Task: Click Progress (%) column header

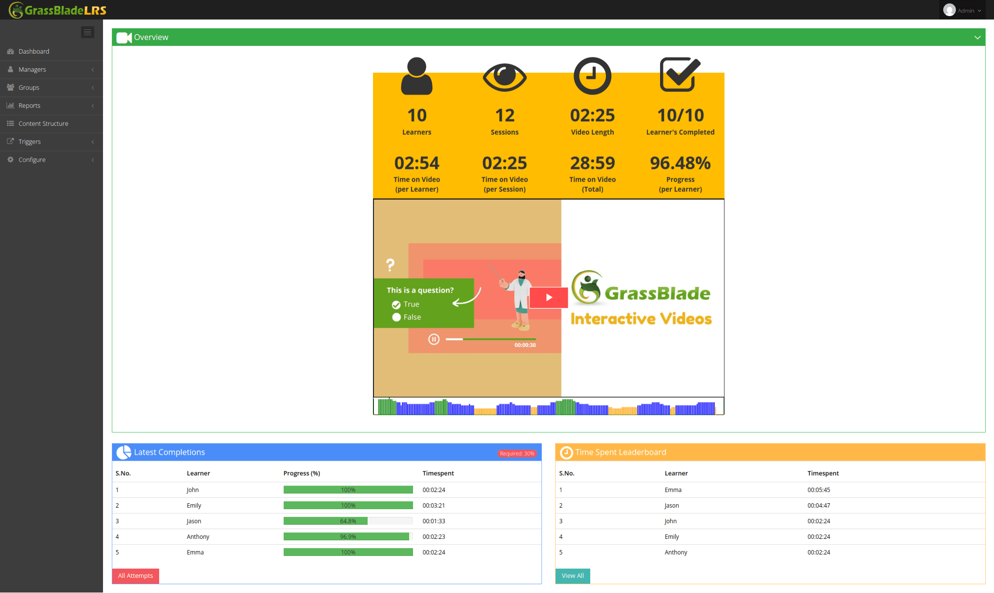Action: point(302,473)
